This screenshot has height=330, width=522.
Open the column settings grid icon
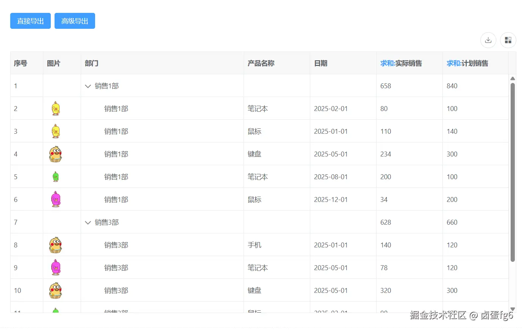(508, 40)
